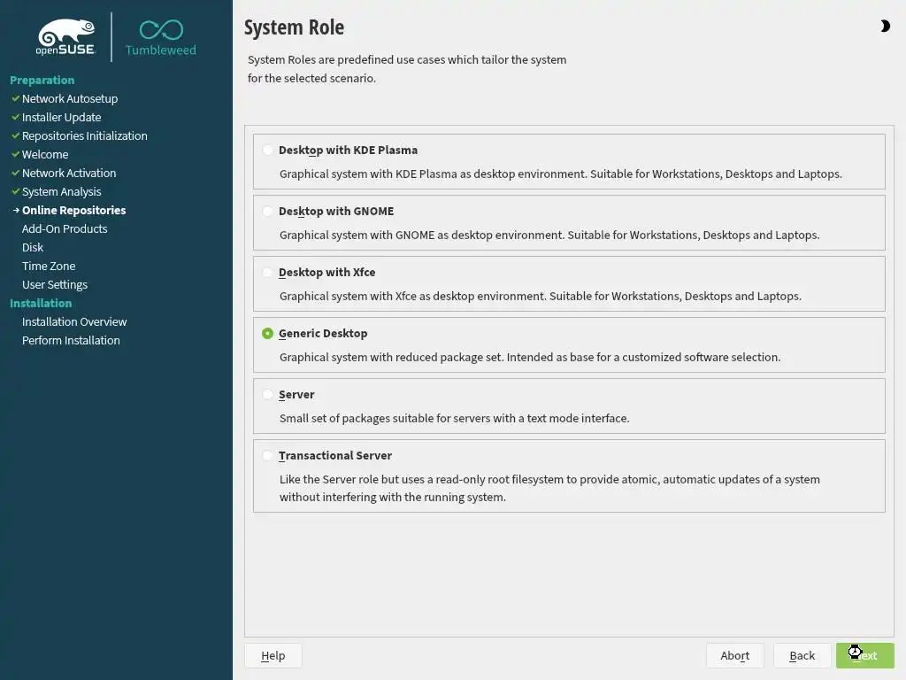Image resolution: width=906 pixels, height=680 pixels.
Task: Select the Generic Desktop radio button
Action: pyautogui.click(x=268, y=334)
